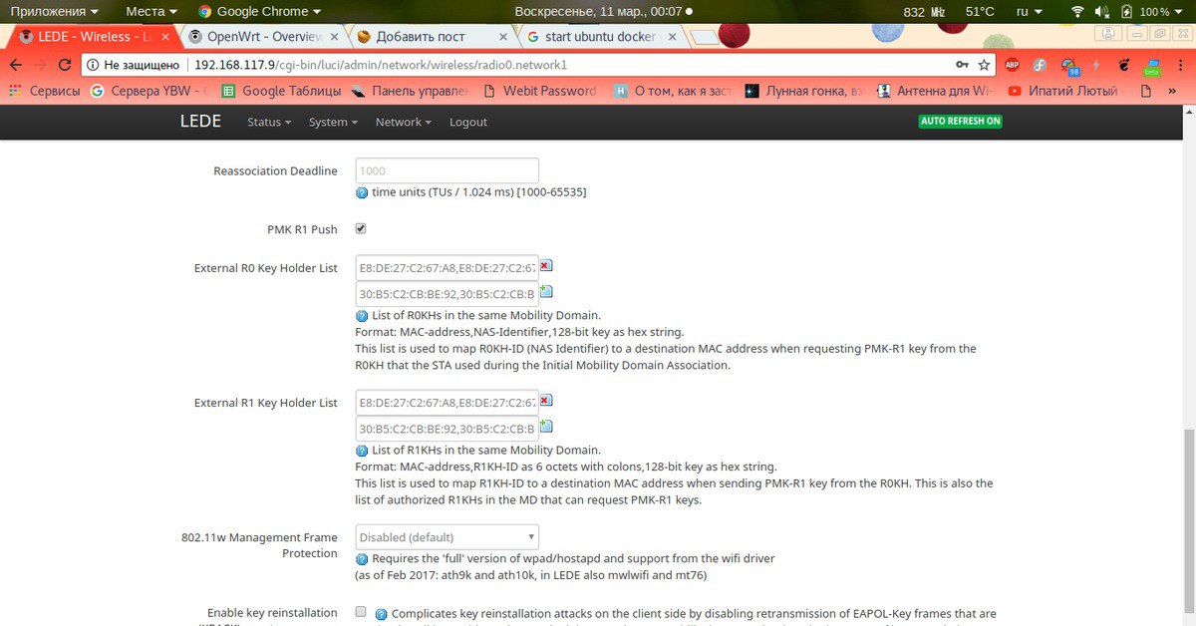Screen dimensions: 1196x626
Task: Open the extension icon with green beta badge
Action: pyautogui.click(x=1151, y=66)
